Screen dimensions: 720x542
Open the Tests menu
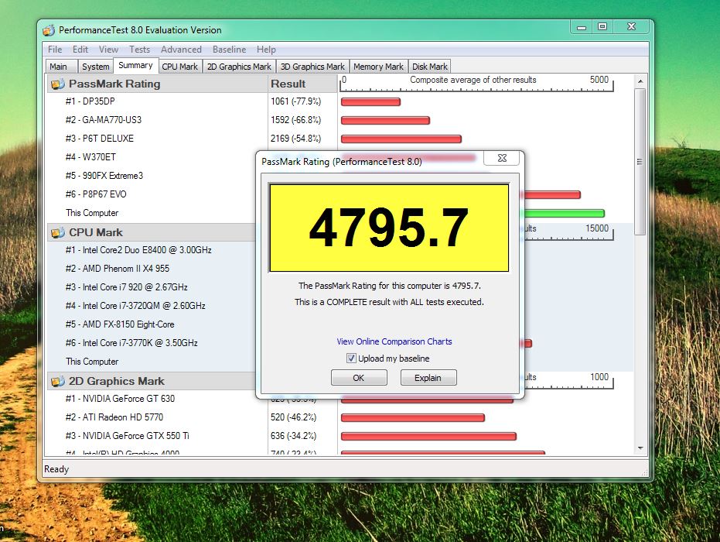(x=139, y=50)
